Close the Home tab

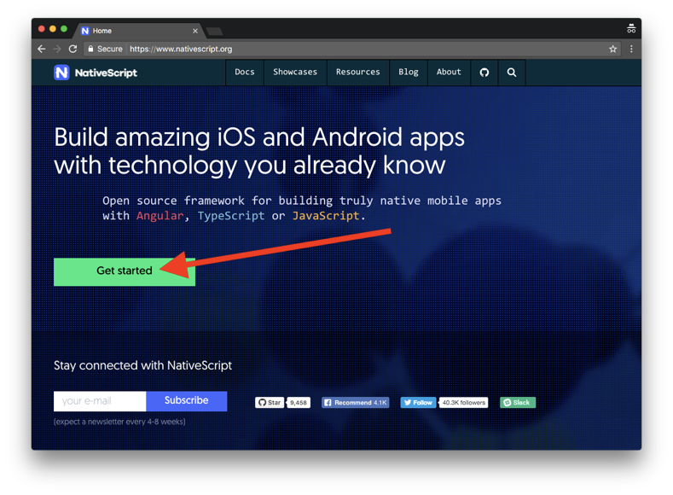195,31
